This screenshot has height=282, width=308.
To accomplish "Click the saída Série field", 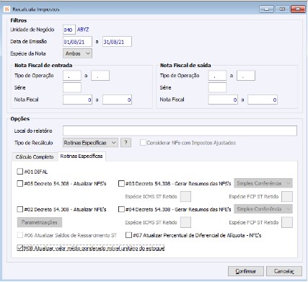I will (x=217, y=87).
